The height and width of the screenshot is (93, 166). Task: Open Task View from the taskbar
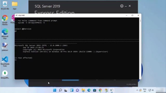click(x=66, y=90)
